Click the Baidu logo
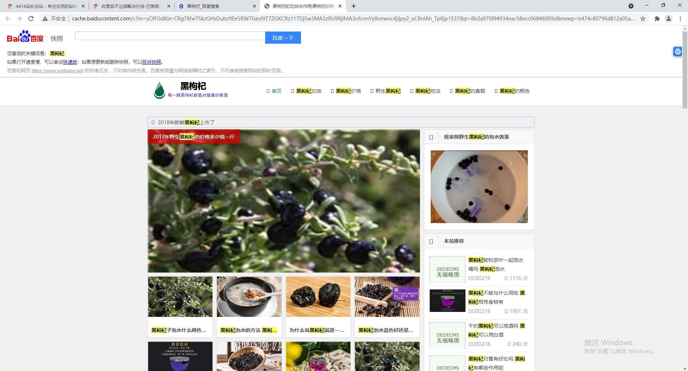This screenshot has height=371, width=688. click(x=25, y=37)
